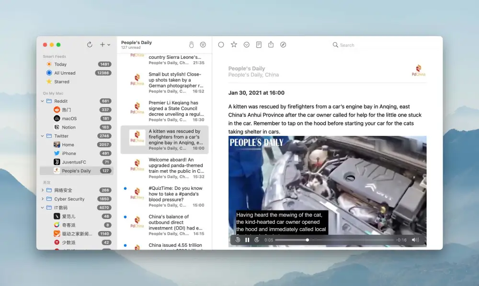Click the Today count badge 1481
Image resolution: width=479 pixels, height=286 pixels.
coord(104,64)
